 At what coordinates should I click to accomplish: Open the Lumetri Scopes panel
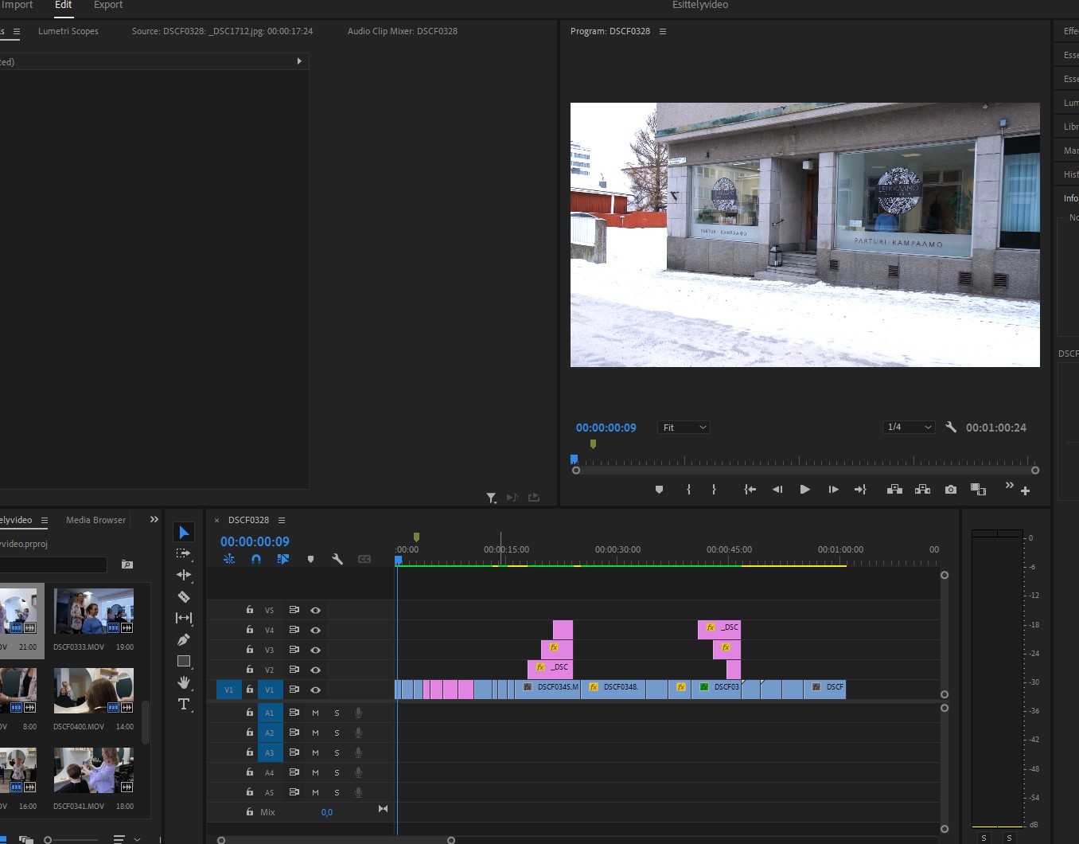tap(68, 31)
